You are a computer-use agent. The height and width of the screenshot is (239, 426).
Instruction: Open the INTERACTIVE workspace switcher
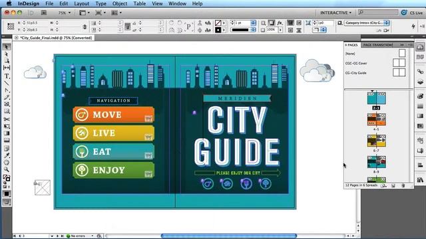pyautogui.click(x=335, y=13)
